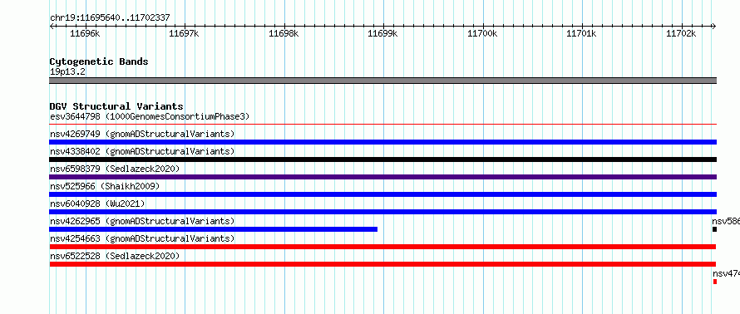740x314 pixels.
Task: Click the chr19:11695640..11702337 coordinates text
Action: coord(110,18)
